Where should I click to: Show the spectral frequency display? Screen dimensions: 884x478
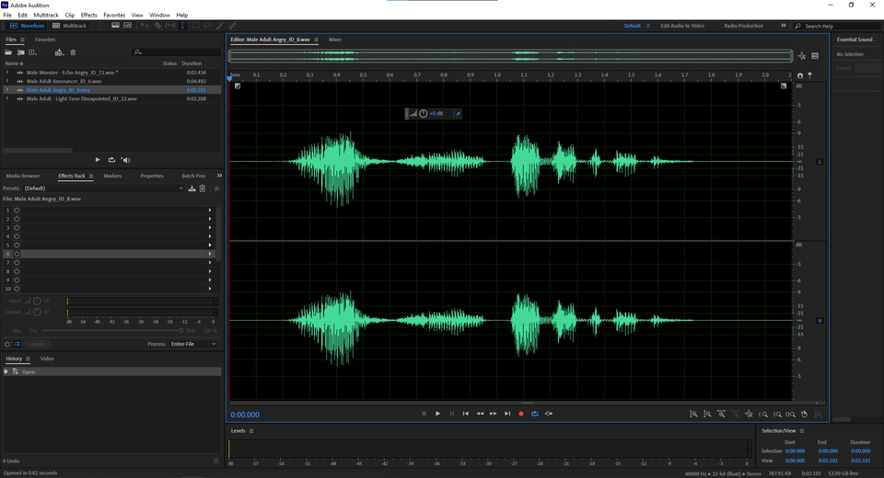click(x=116, y=26)
